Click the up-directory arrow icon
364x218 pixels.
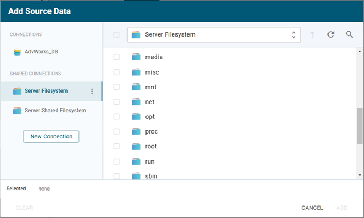click(x=312, y=35)
